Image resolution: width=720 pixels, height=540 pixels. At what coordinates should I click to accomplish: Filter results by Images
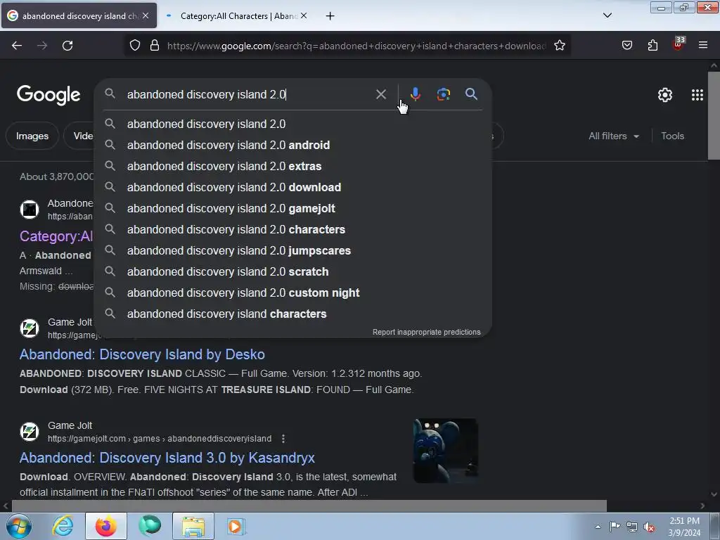(32, 136)
